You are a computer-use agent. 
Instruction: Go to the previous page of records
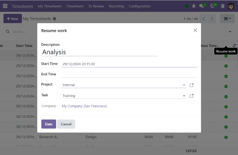pyautogui.click(x=204, y=19)
